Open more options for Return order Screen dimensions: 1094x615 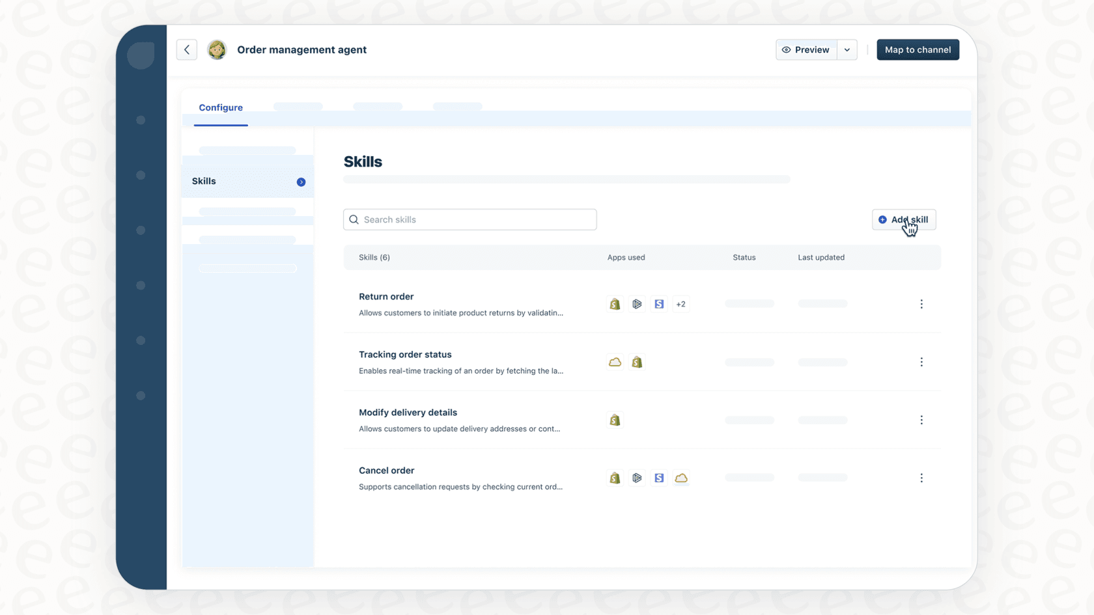point(921,304)
